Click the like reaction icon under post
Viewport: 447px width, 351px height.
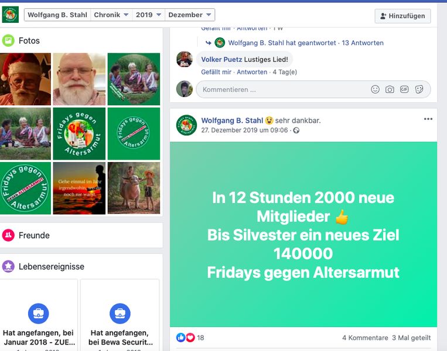(181, 338)
